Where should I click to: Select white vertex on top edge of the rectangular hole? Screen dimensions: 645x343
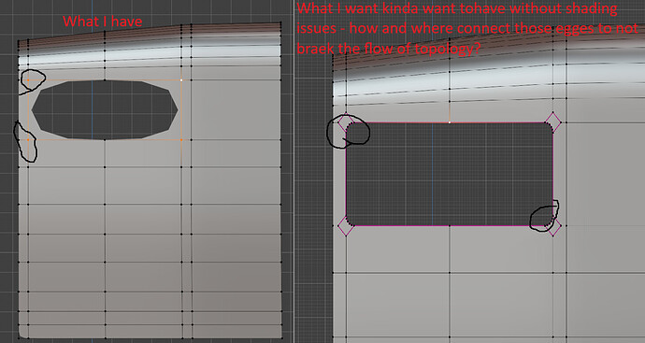(450, 122)
